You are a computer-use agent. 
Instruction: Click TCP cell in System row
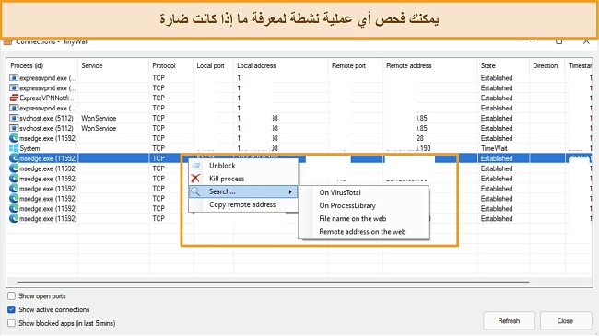pyautogui.click(x=159, y=148)
